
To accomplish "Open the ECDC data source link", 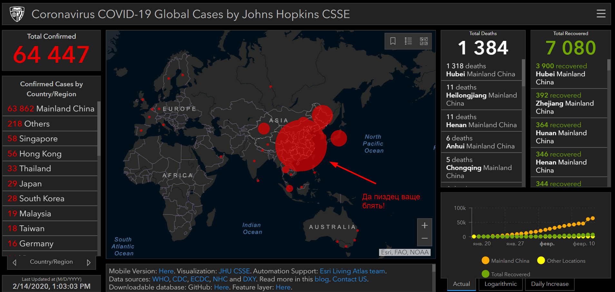I will pyautogui.click(x=200, y=279).
